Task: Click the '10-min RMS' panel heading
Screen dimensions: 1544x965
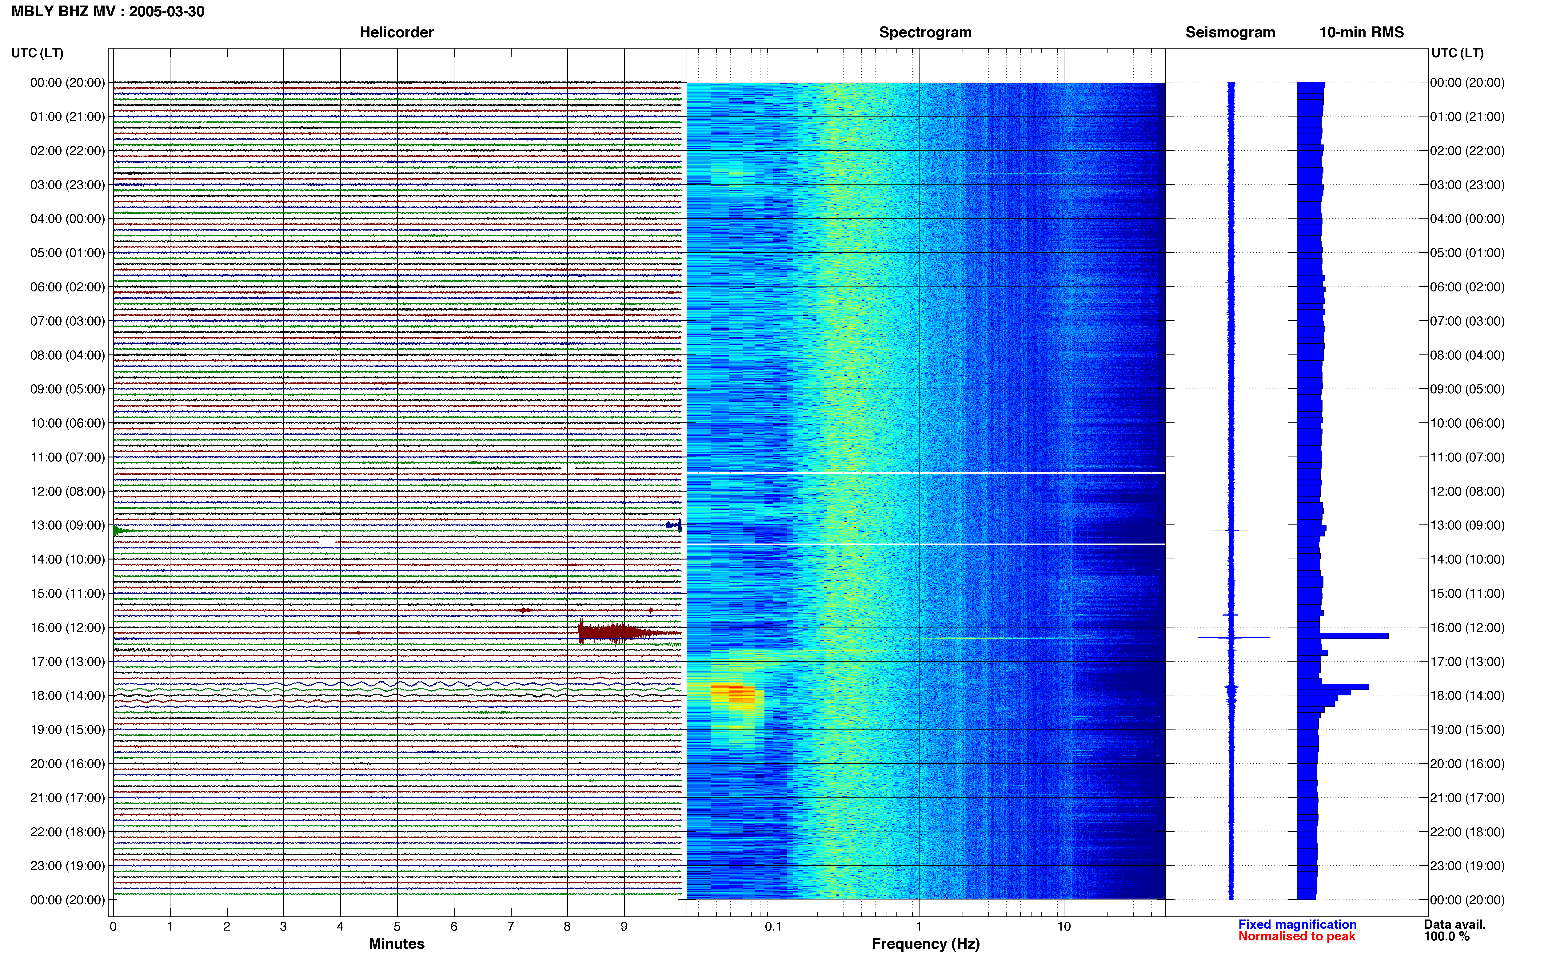Action: (x=1361, y=33)
